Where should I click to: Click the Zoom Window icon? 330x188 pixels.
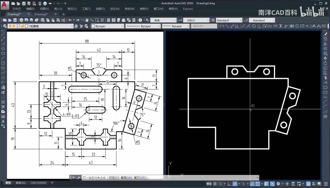[x=97, y=20]
